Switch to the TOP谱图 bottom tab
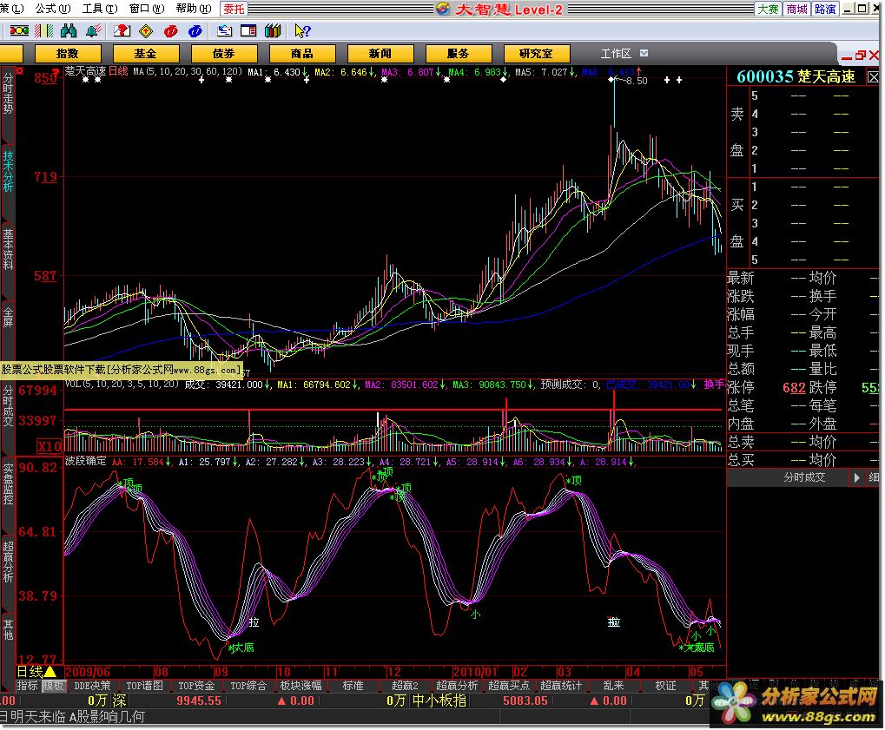This screenshot has width=885, height=730. pos(144,686)
